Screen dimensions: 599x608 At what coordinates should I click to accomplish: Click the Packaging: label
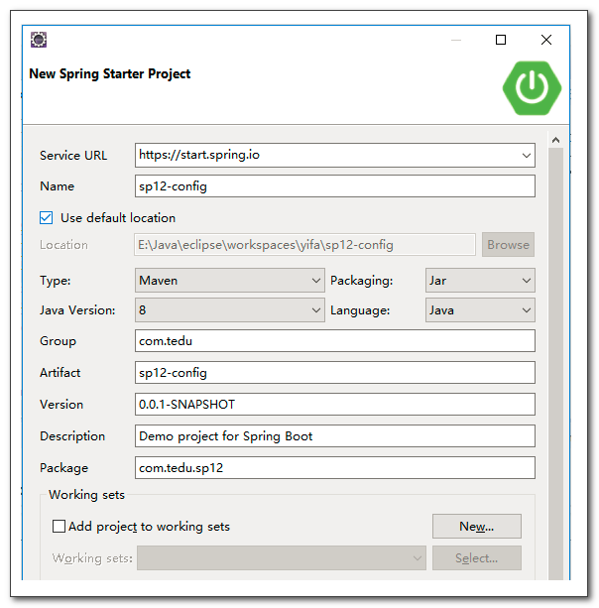click(x=361, y=281)
